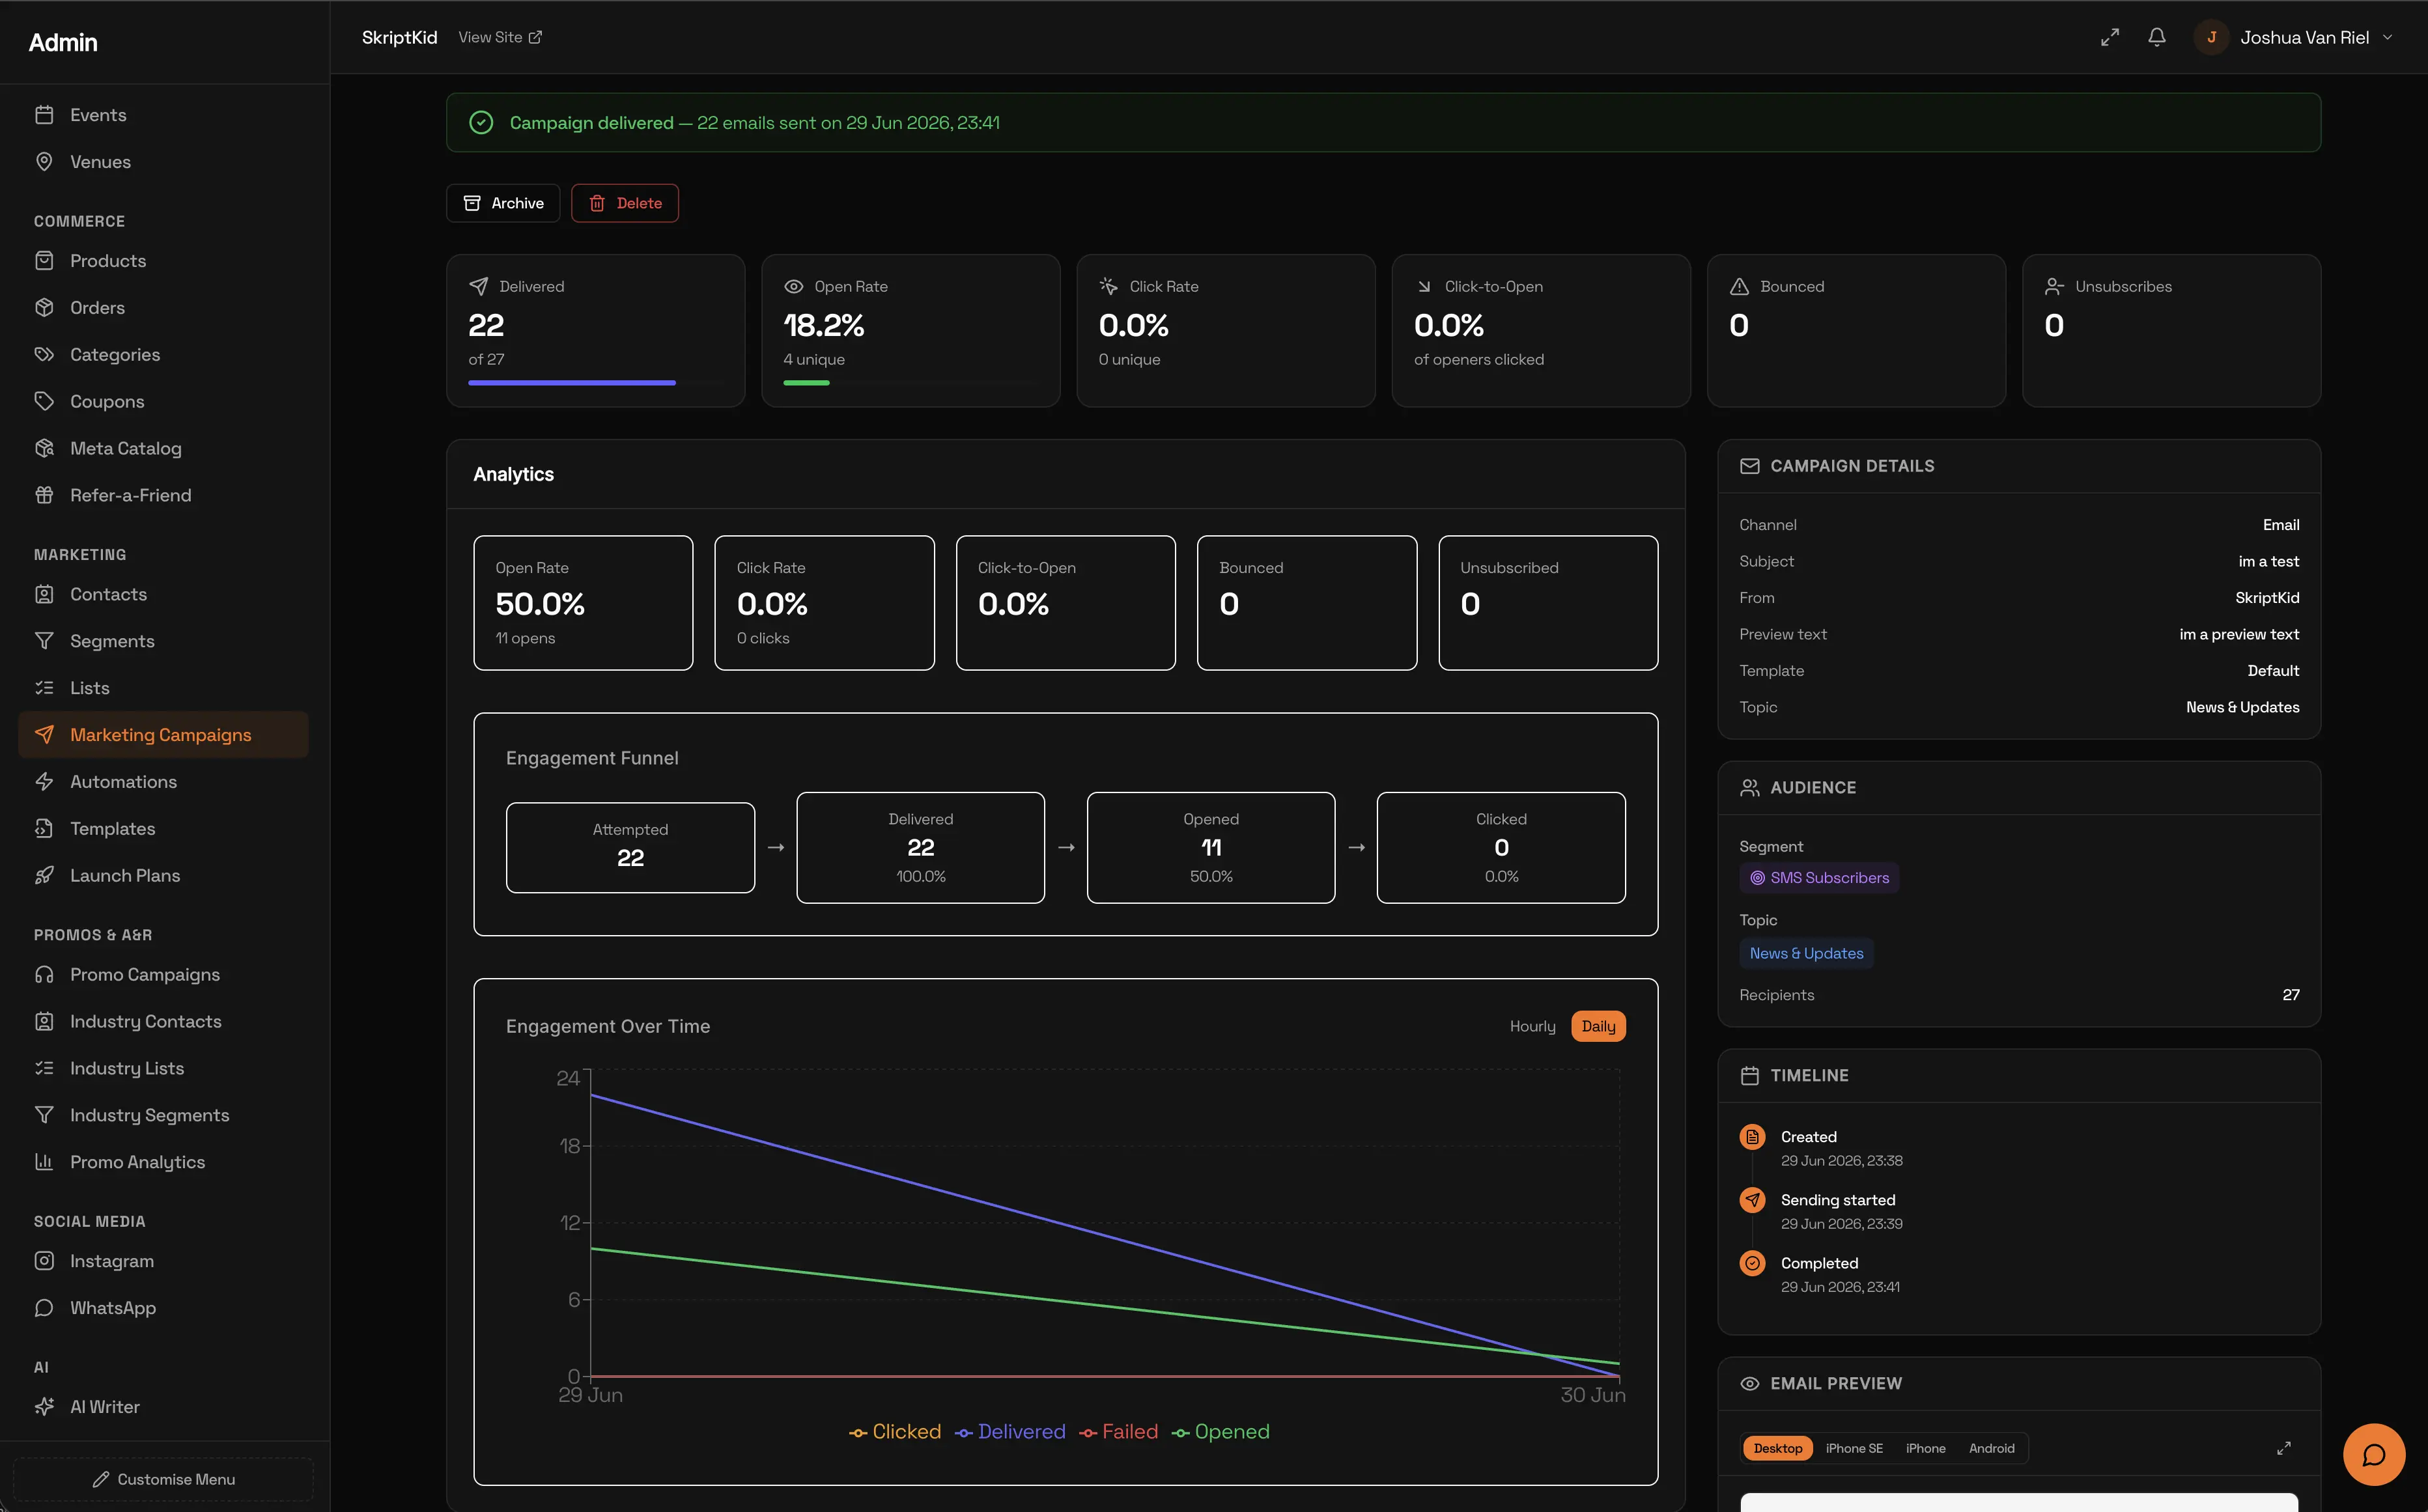The image size is (2428, 1512).
Task: Open notifications bell icon
Action: click(x=2157, y=37)
